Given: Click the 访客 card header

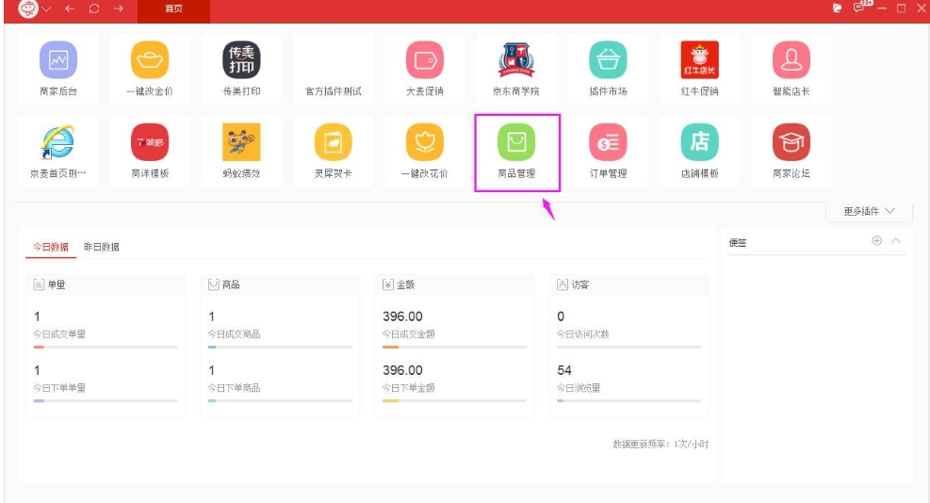Looking at the screenshot, I should [x=629, y=284].
